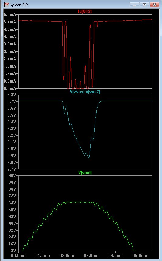
Task: Click the 56V axis label
Action: click(12, 210)
